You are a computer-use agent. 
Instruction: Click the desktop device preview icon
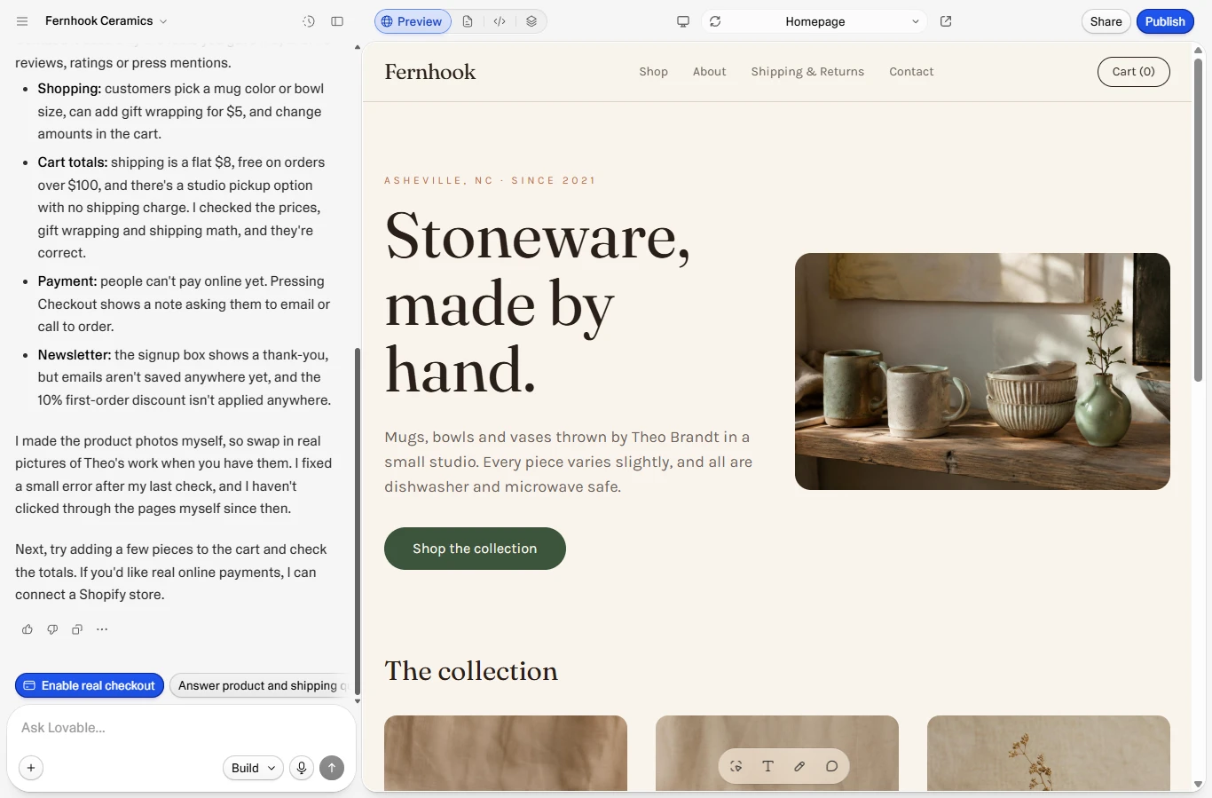point(683,21)
